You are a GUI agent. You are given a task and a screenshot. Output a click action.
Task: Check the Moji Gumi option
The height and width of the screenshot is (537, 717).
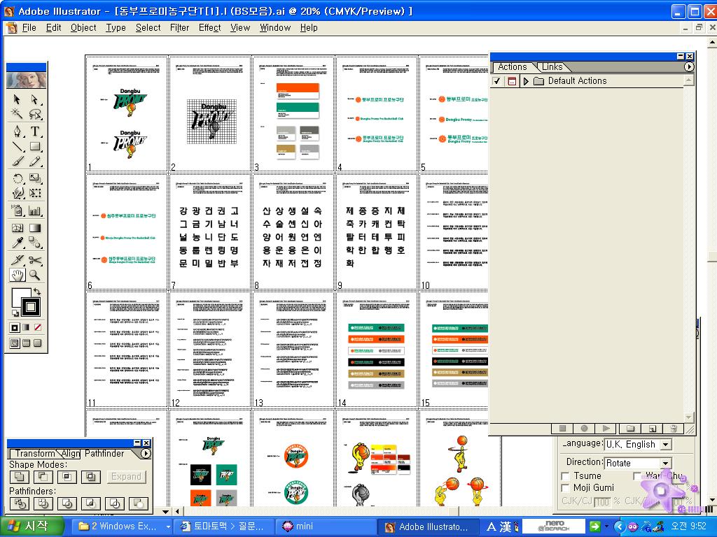[566, 488]
